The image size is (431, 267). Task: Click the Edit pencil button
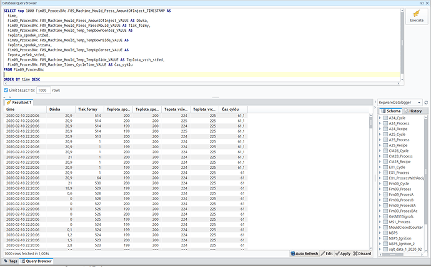326,253
